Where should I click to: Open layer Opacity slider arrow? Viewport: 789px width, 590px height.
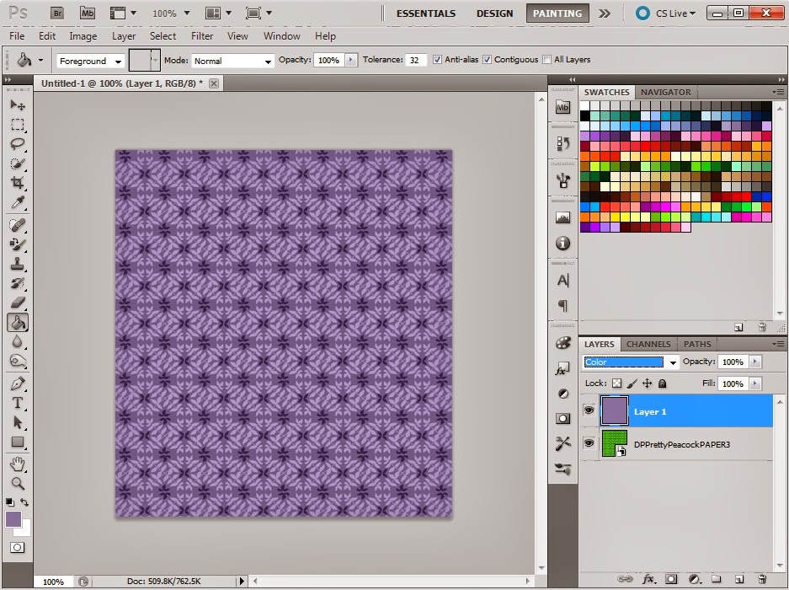[x=754, y=362]
